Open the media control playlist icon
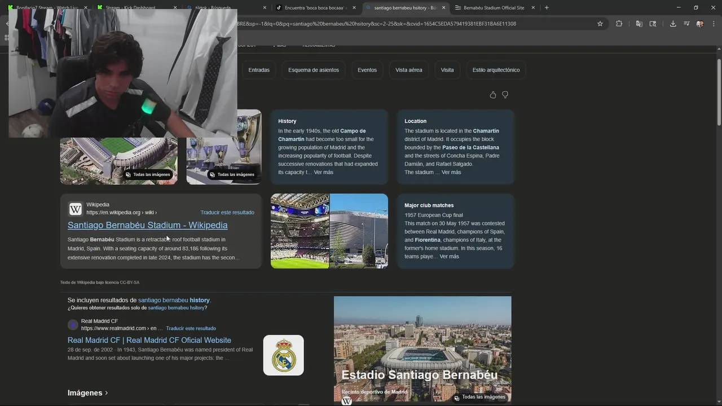Image resolution: width=722 pixels, height=406 pixels. (x=686, y=24)
